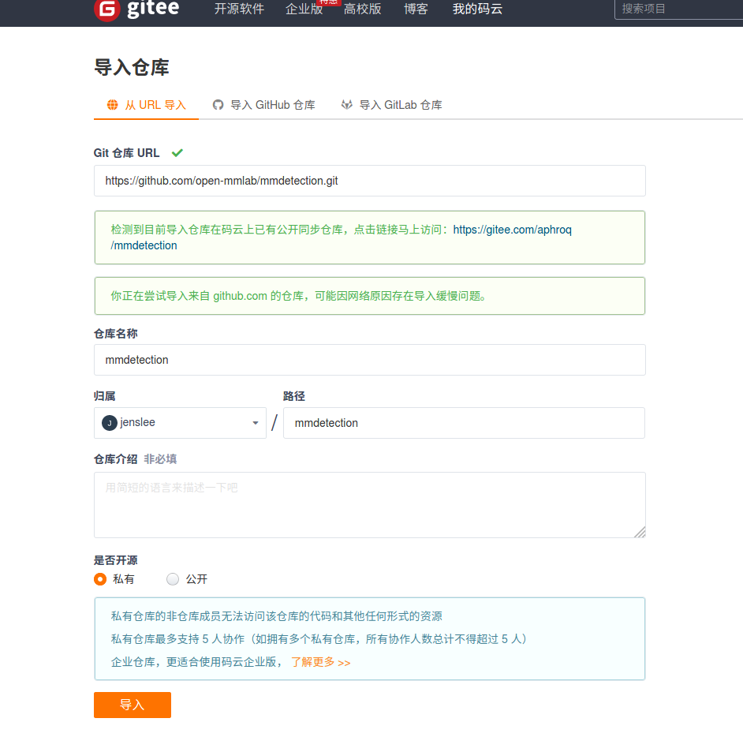This screenshot has height=737, width=743.
Task: Click the jenslee avatar icon
Action: point(110,423)
